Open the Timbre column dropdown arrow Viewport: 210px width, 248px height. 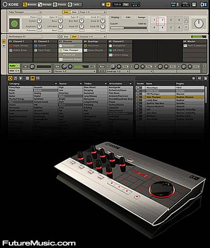tap(106, 84)
